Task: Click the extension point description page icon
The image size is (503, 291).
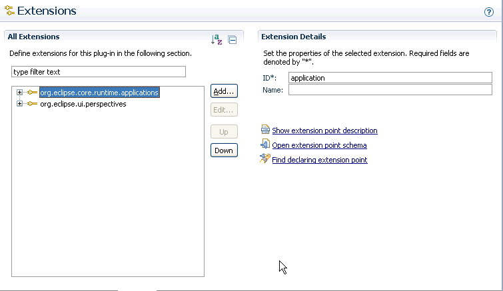Action: click(265, 129)
